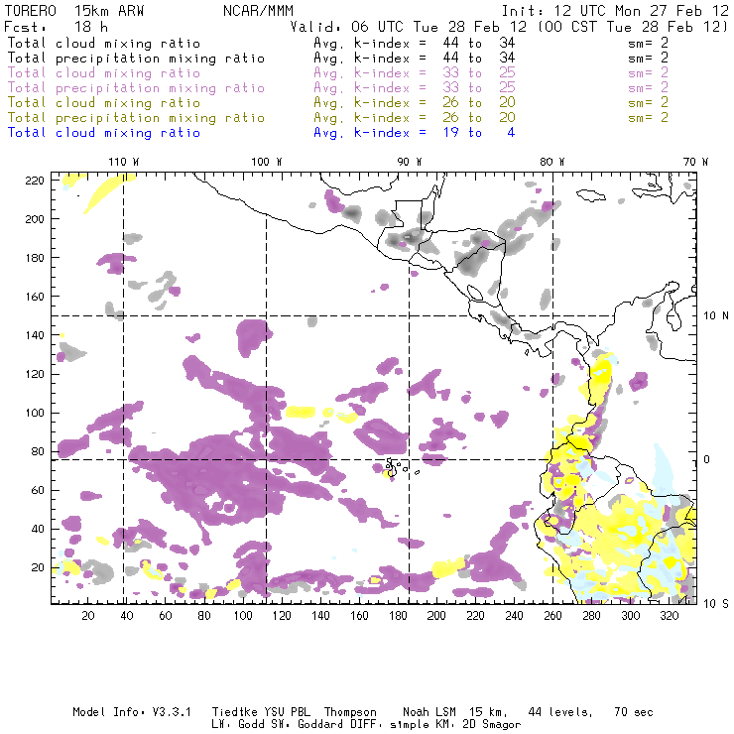Screen dimensions: 734x734
Task: Click the 'Noah LSM' footer text
Action: pos(429,712)
